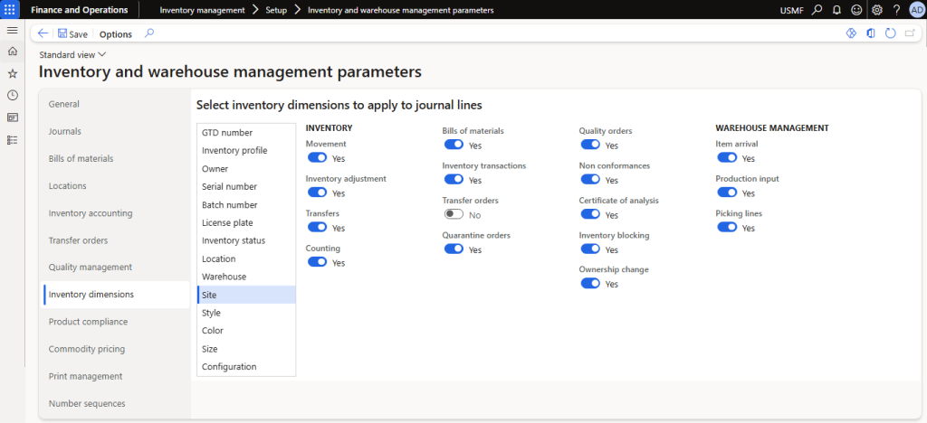Turn off the Movement toggle
927x423 pixels.
pos(317,158)
